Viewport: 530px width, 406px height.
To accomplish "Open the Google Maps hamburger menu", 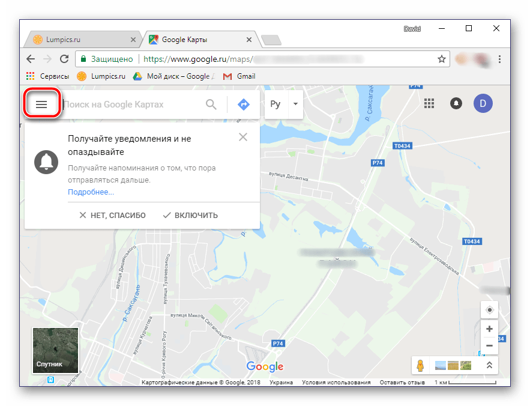I will [41, 104].
